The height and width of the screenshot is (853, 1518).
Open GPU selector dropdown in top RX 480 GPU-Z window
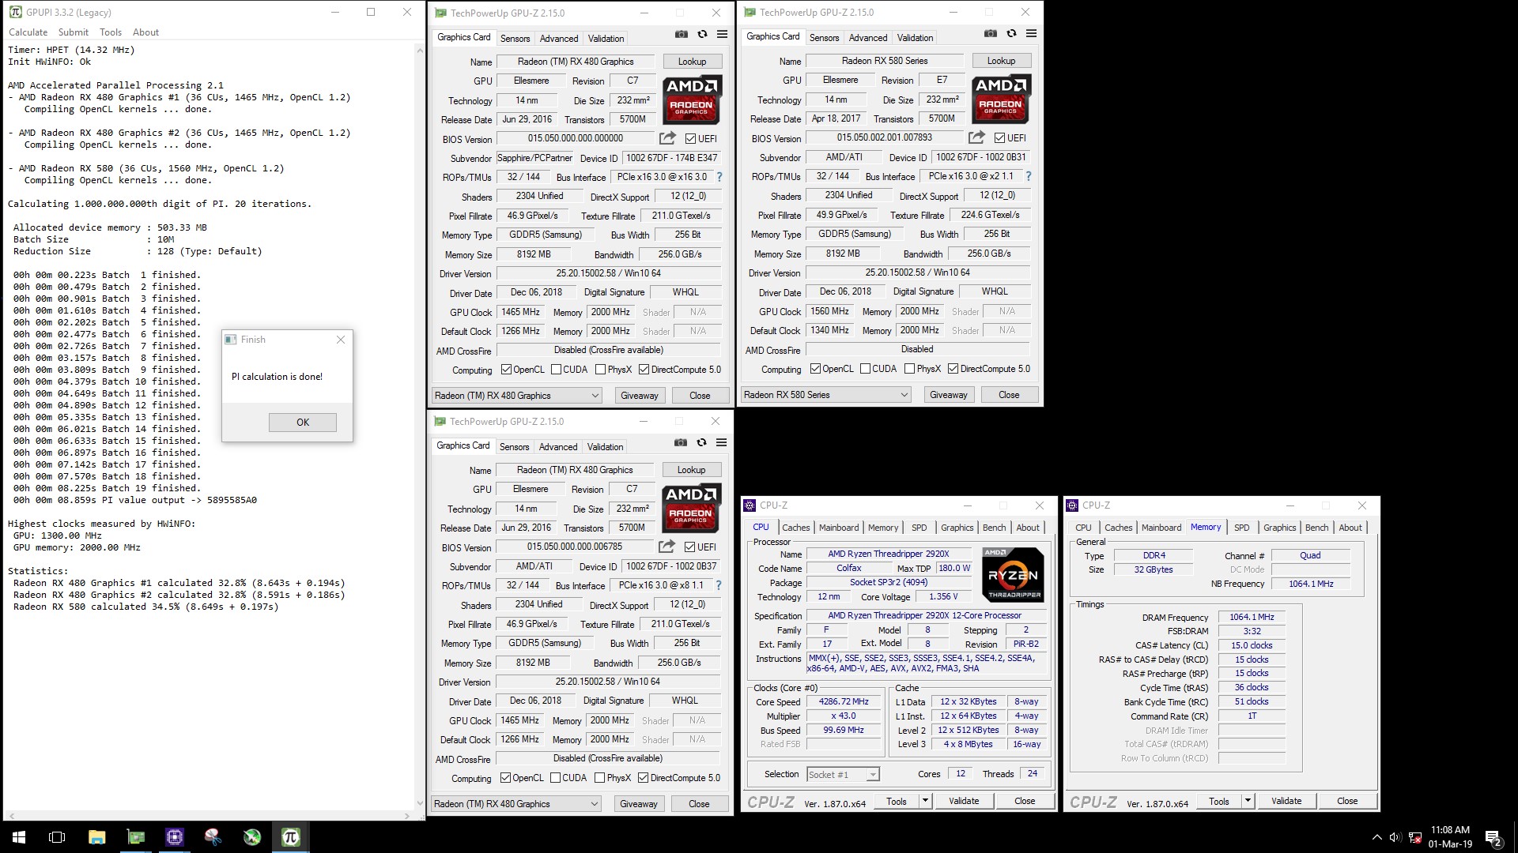click(517, 396)
